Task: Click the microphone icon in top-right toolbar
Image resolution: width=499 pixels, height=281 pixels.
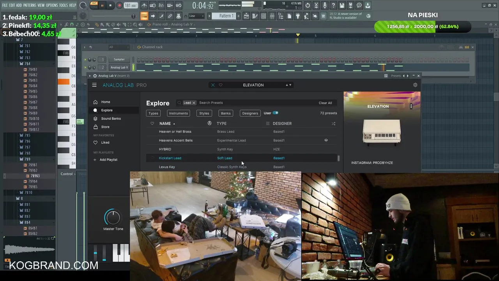Action: 325,5
